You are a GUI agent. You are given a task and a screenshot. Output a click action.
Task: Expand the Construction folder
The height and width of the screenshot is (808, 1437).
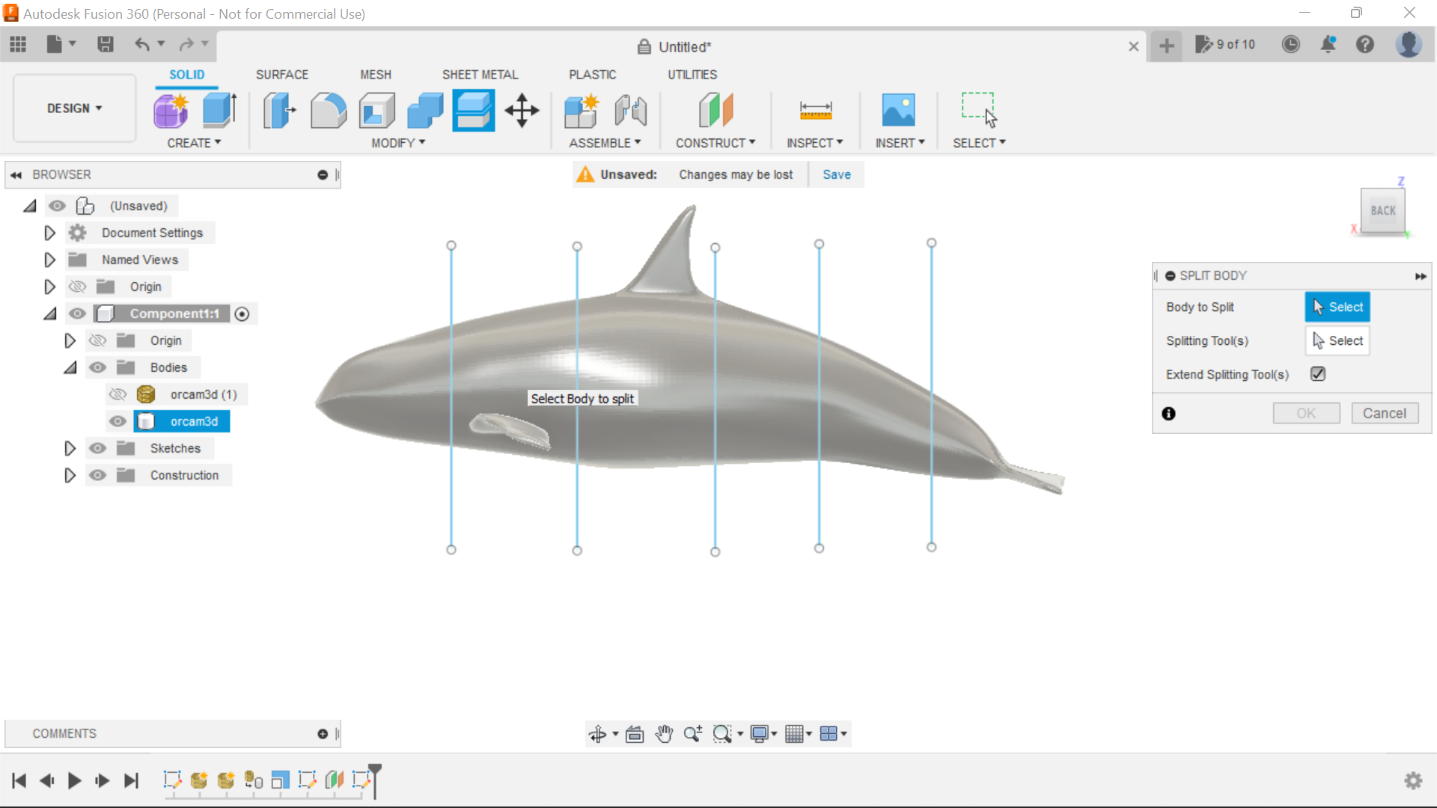tap(70, 475)
